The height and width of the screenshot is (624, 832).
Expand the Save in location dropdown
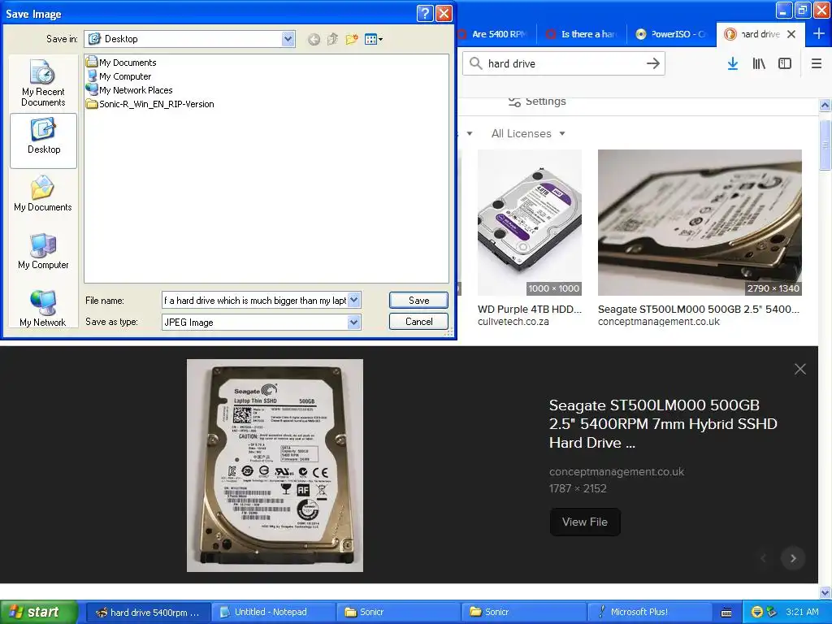288,39
